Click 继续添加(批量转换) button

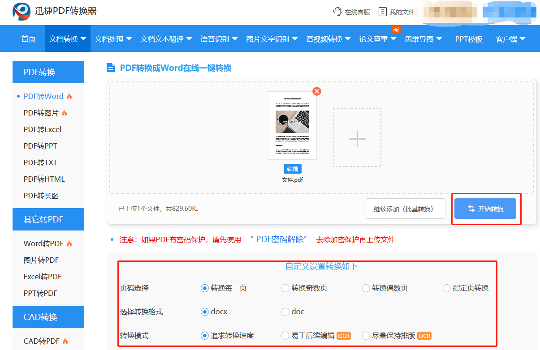click(x=405, y=209)
